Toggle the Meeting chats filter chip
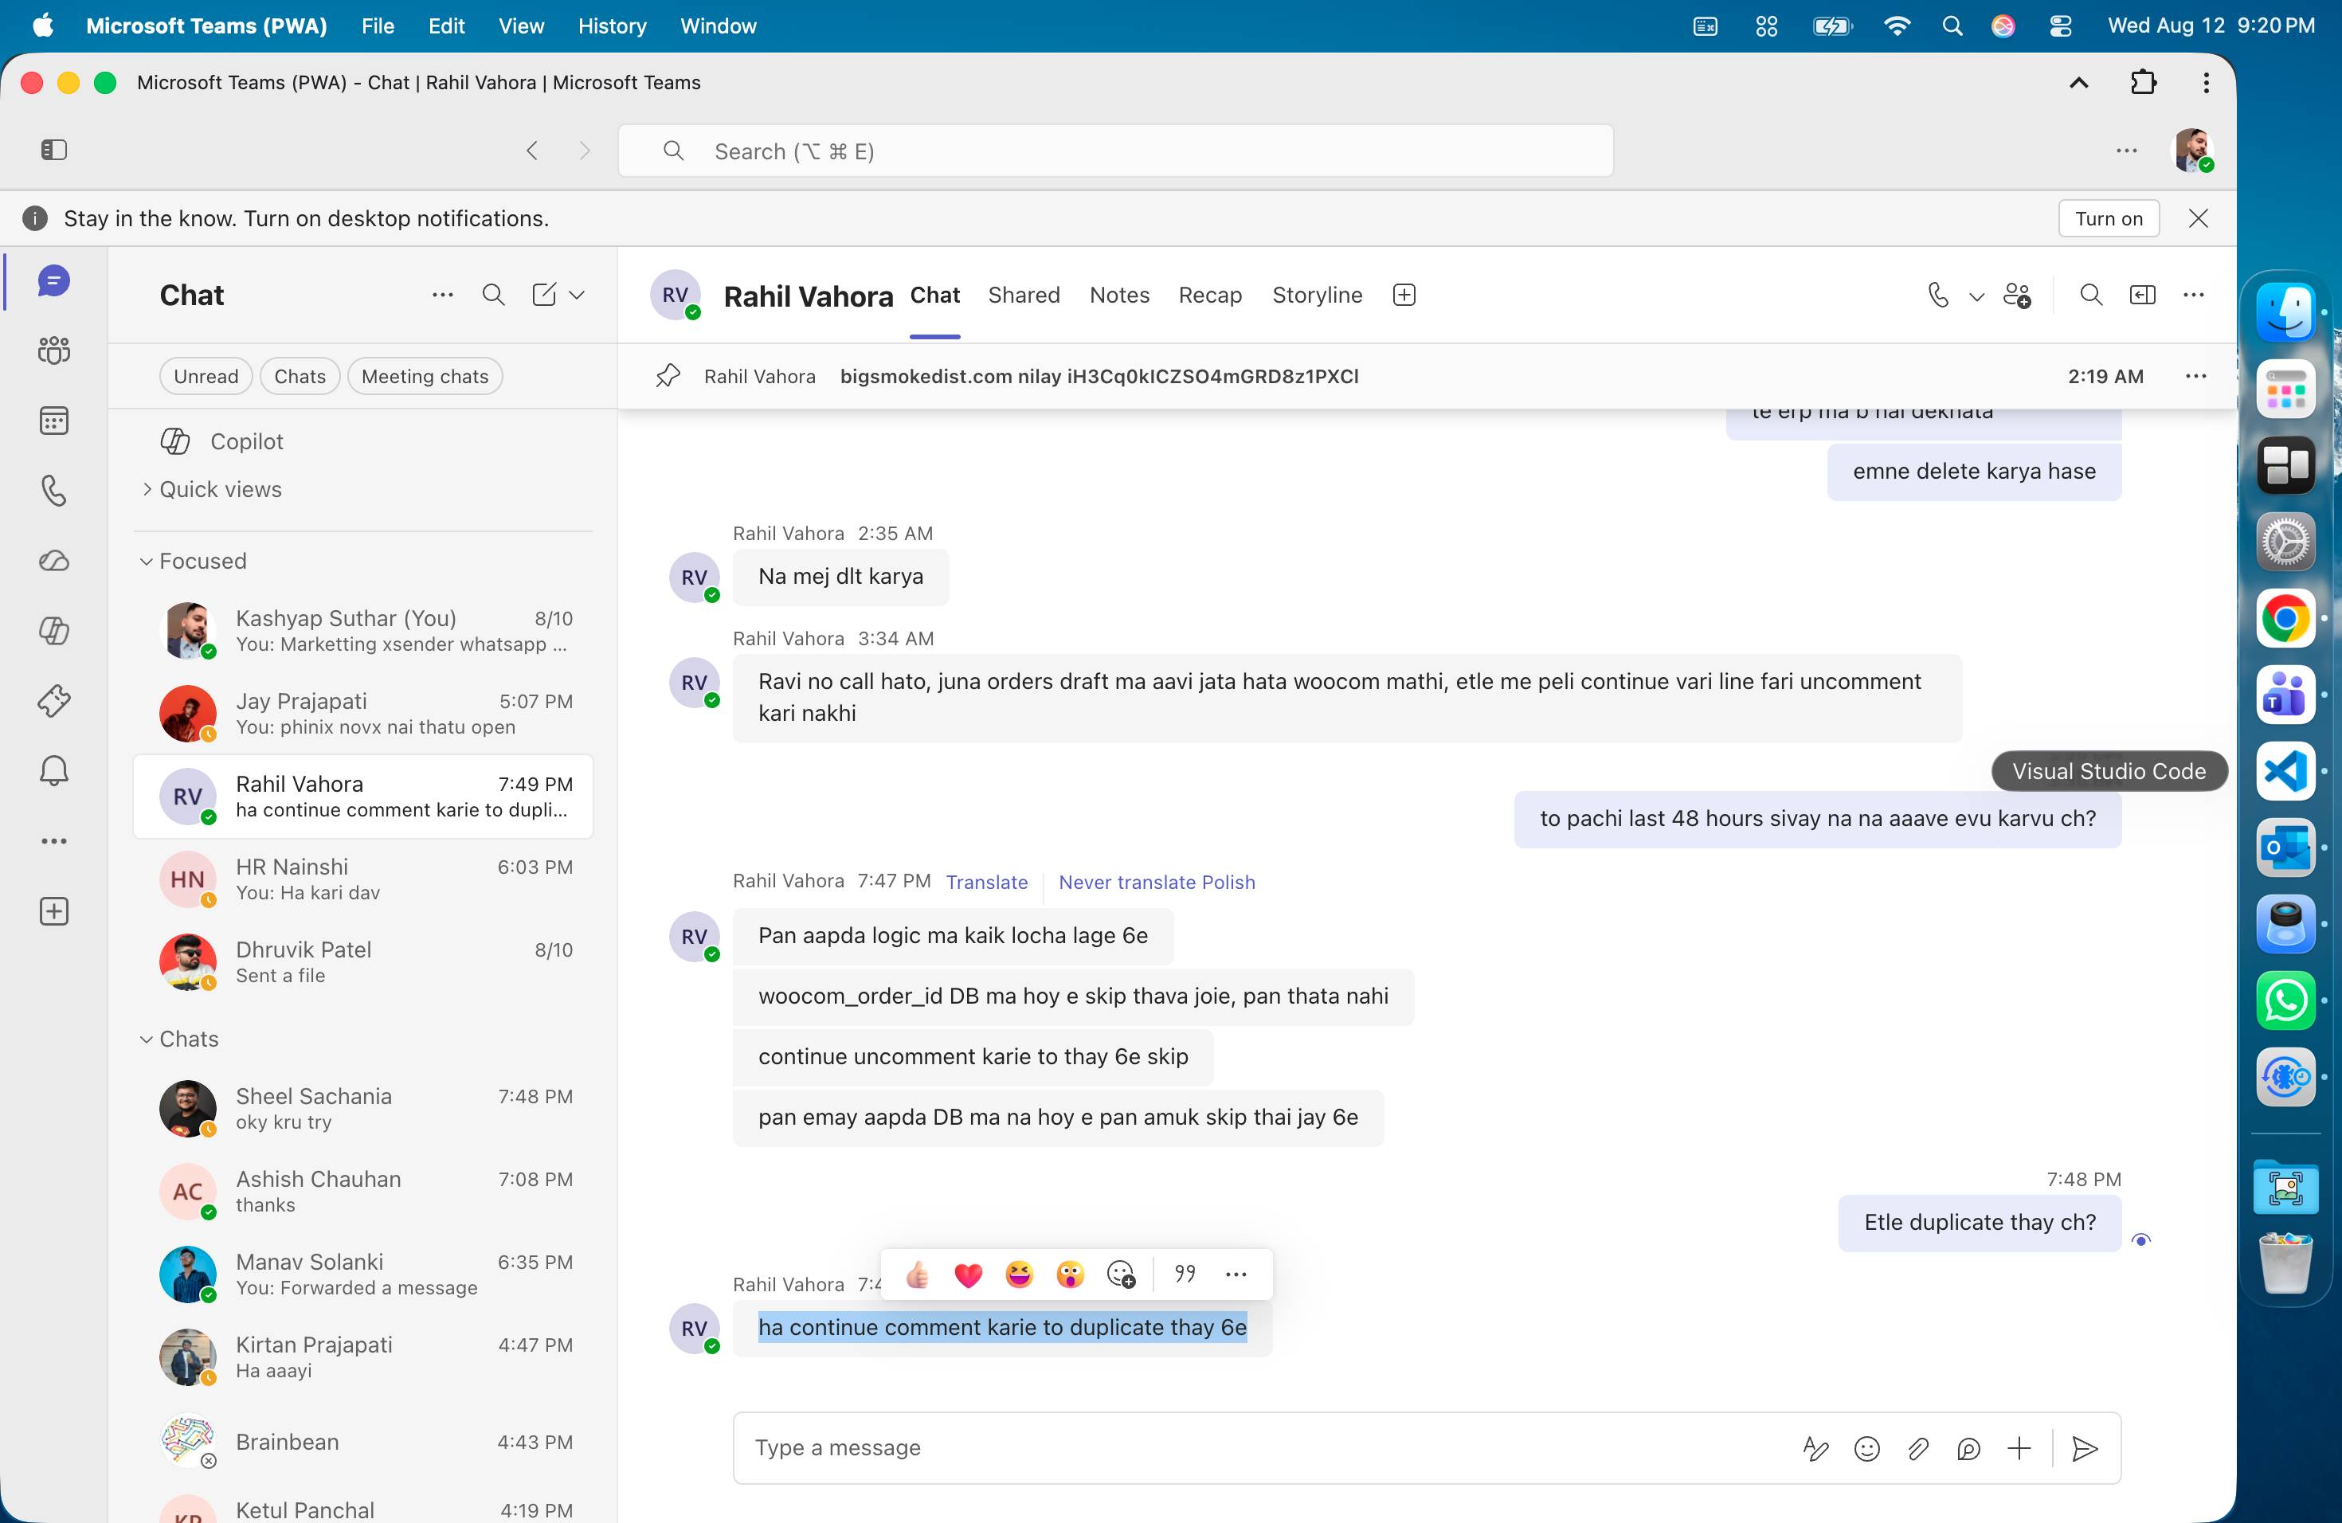 click(425, 376)
